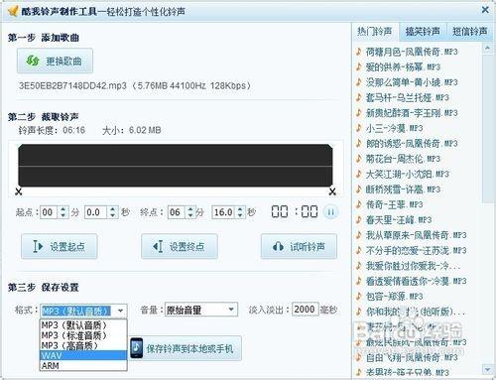Click note icon beside 断桥残雪-许嵩
The height and width of the screenshot is (380, 496).
[x=359, y=190]
